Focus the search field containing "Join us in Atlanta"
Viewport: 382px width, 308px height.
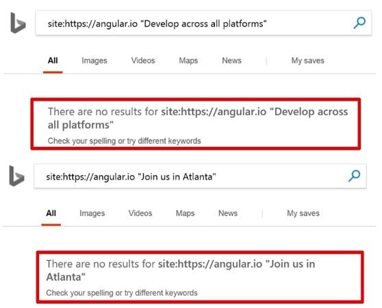(200, 176)
